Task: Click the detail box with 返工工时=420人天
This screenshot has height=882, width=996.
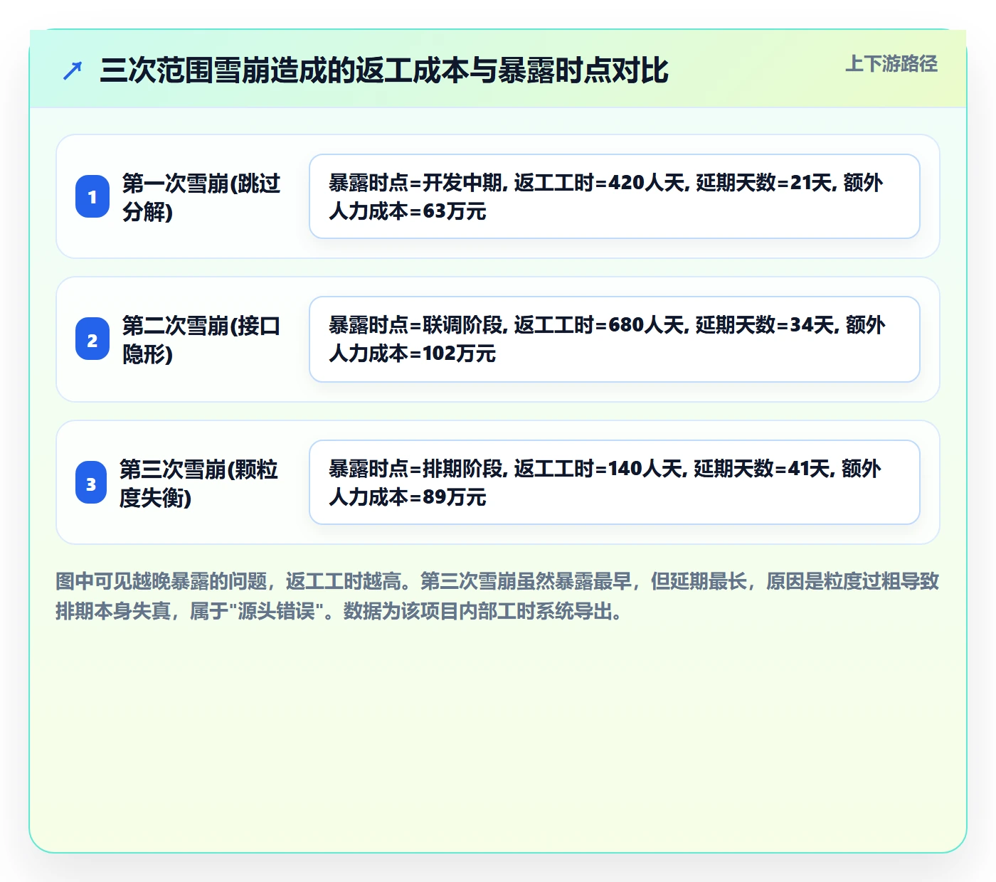Action: coord(615,196)
